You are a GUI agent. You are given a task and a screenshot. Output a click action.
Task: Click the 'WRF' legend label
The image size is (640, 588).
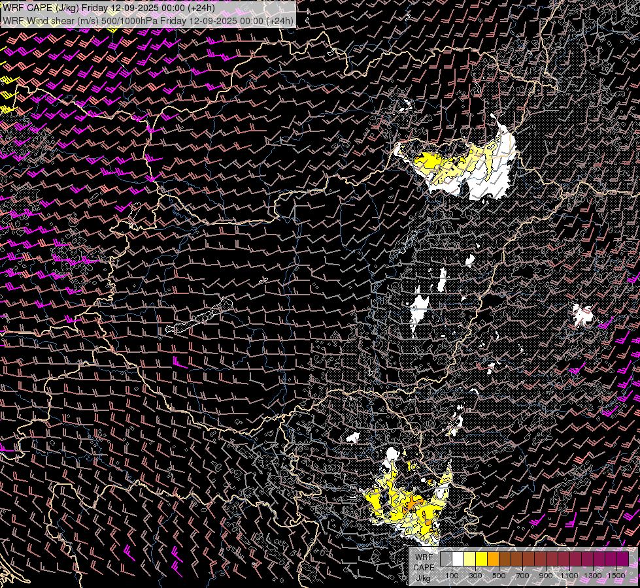click(x=424, y=557)
